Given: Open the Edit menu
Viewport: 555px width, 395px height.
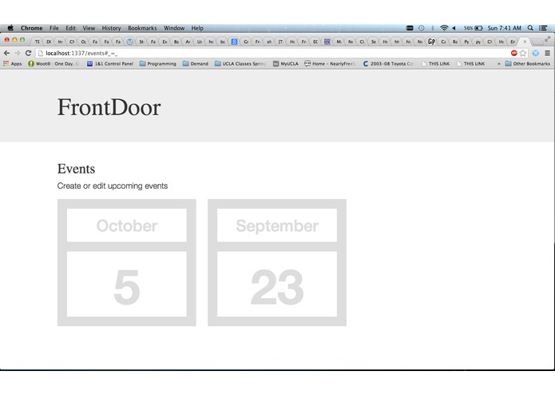Looking at the screenshot, I should point(71,28).
